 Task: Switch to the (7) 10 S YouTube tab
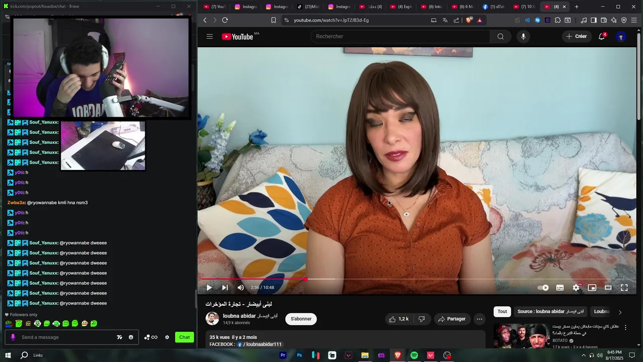[x=525, y=7]
